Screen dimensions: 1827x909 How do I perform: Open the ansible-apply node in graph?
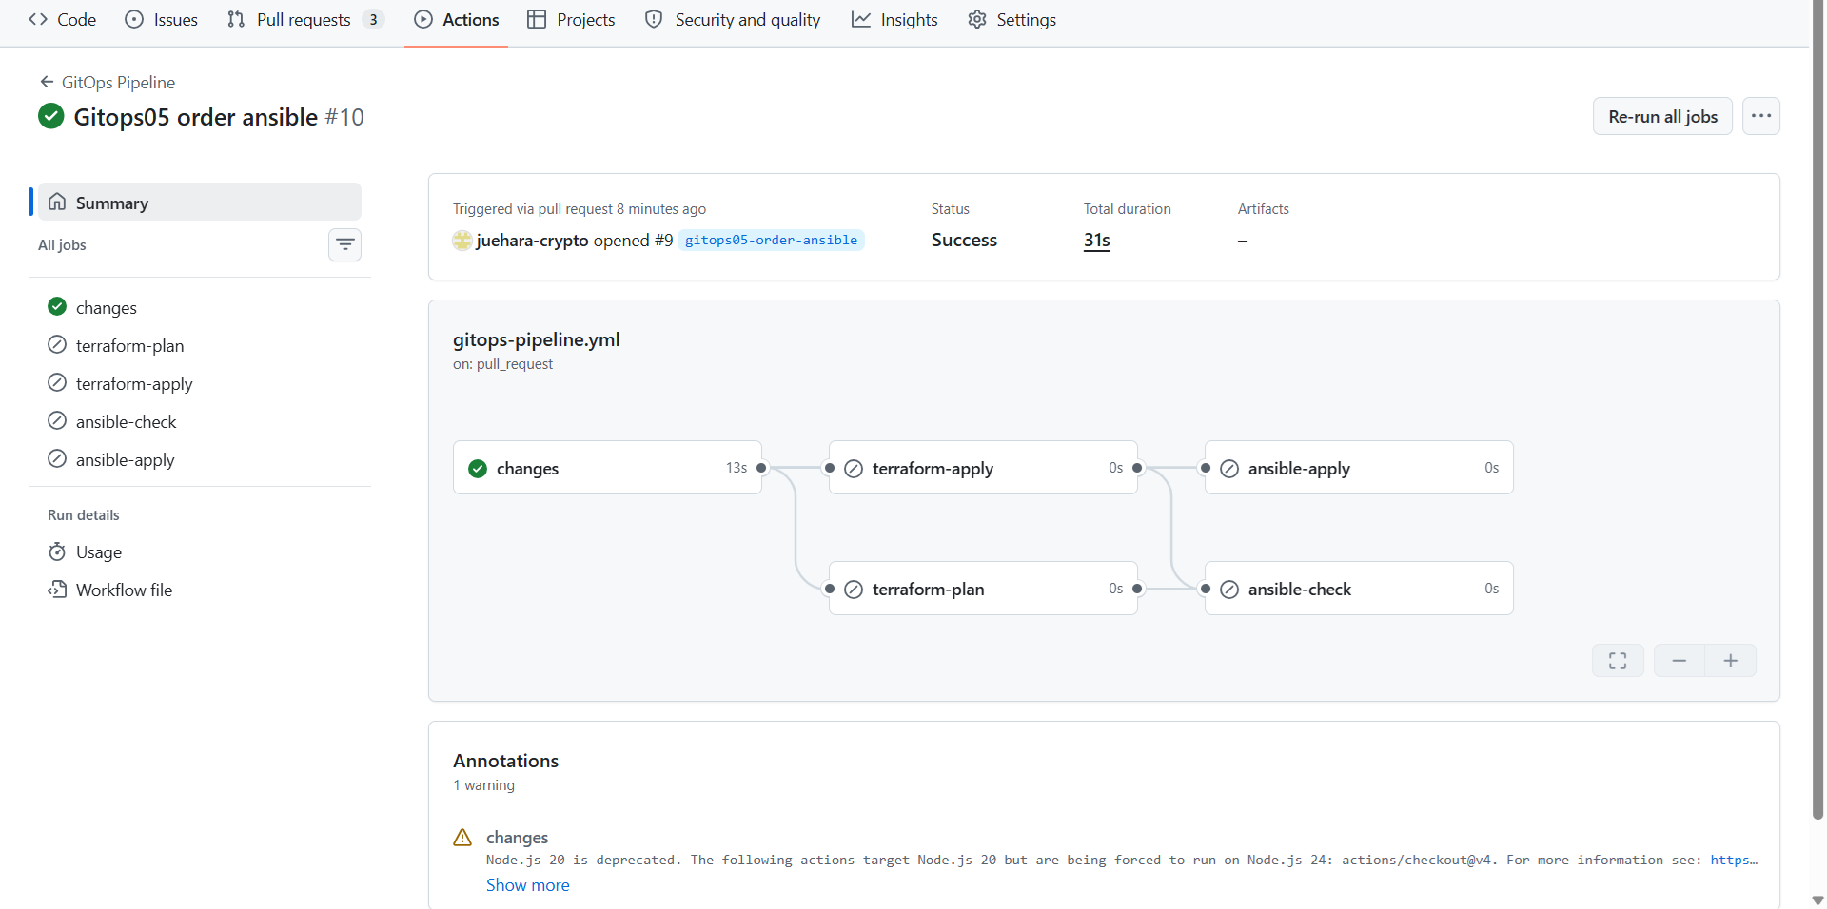[1359, 467]
